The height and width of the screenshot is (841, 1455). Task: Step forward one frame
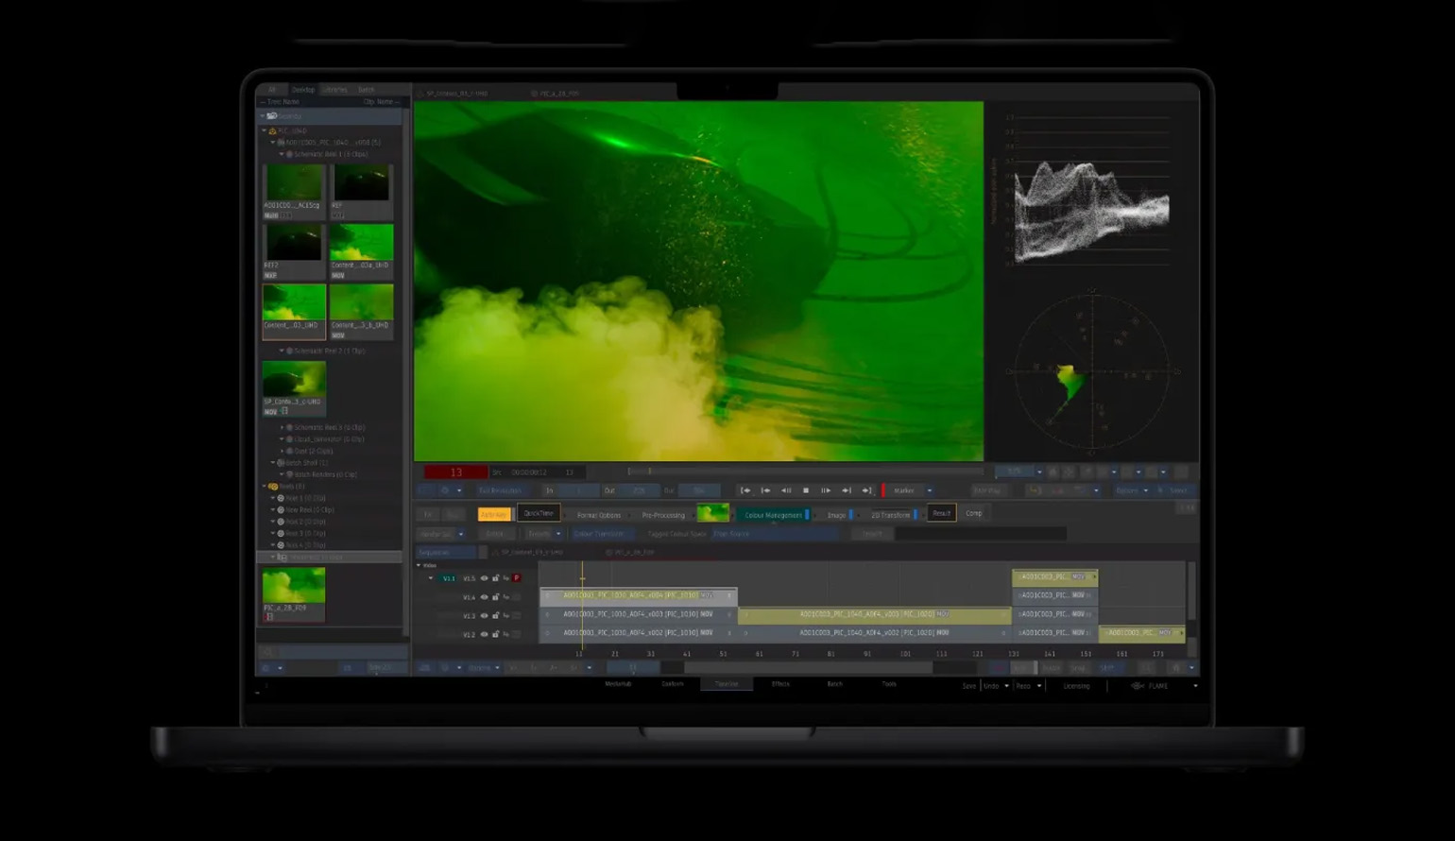pos(847,490)
